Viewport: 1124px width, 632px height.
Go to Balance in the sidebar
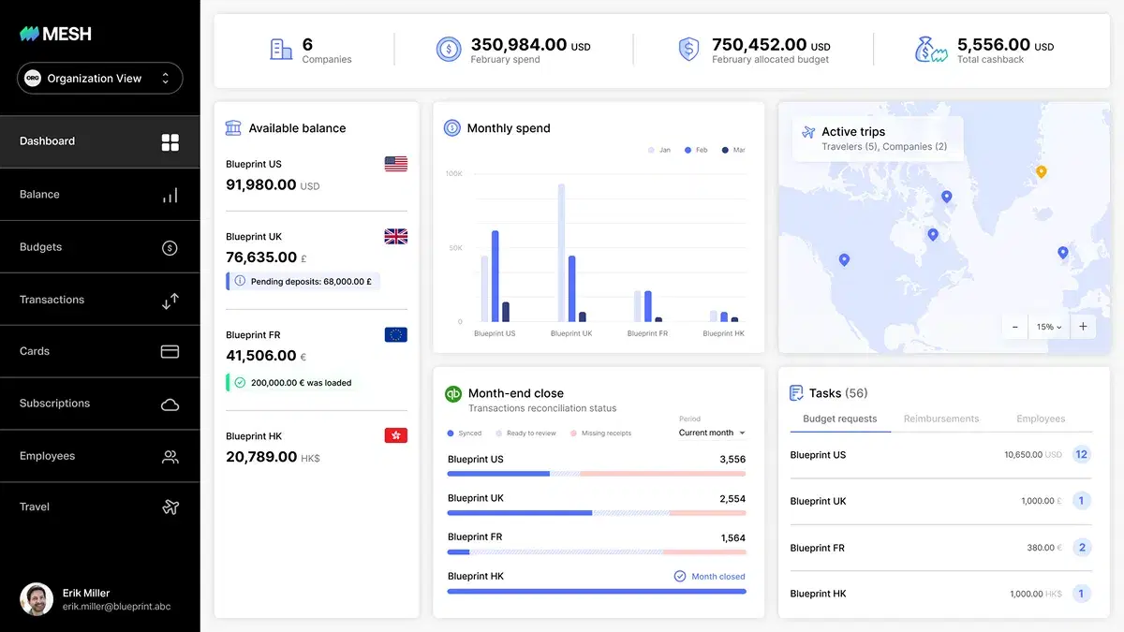(99, 195)
